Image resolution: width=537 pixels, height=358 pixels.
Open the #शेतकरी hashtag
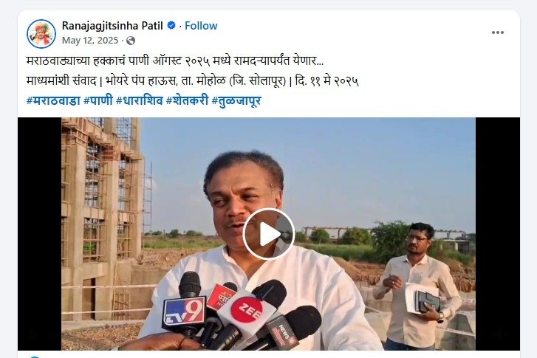click(x=187, y=100)
